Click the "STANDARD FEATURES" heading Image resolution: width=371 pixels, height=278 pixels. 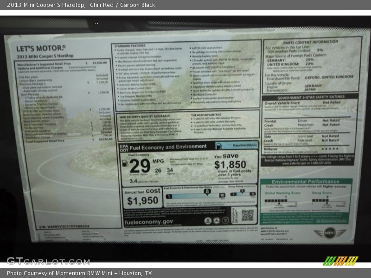[x=130, y=46]
